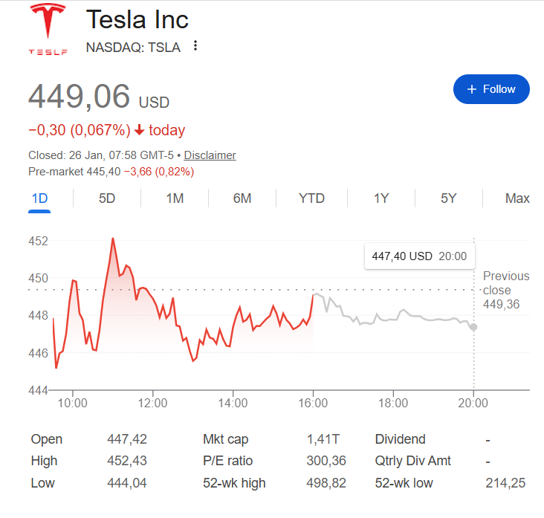Select the 1D time range tab

[40, 198]
